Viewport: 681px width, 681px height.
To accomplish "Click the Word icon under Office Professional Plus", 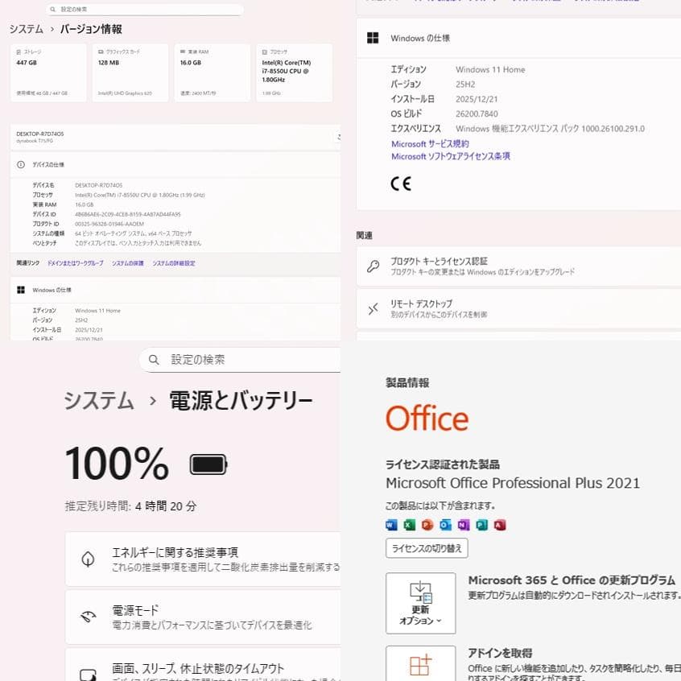I will [391, 525].
